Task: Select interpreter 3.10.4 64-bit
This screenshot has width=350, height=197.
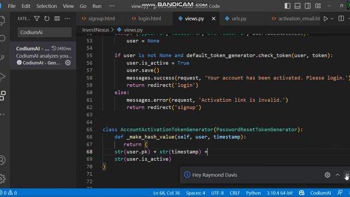Action: [x=279, y=193]
